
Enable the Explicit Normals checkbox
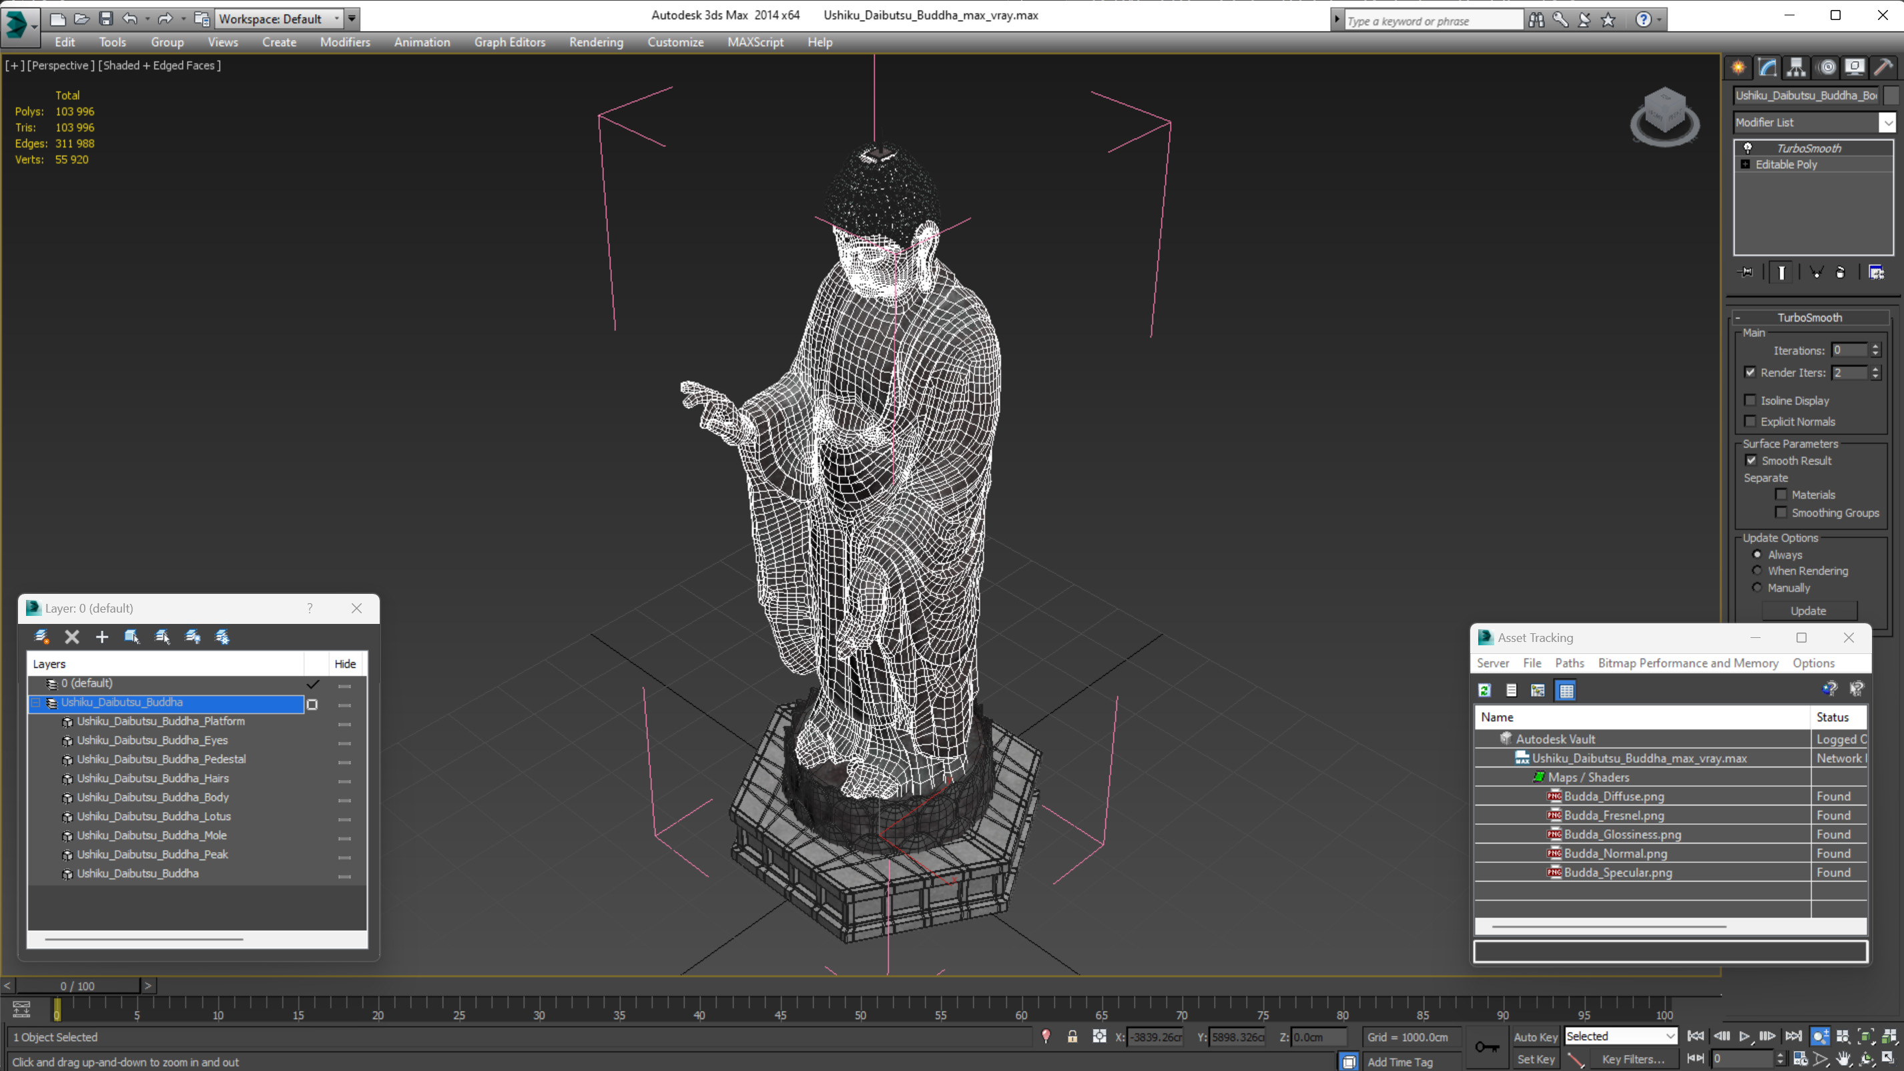(x=1750, y=421)
